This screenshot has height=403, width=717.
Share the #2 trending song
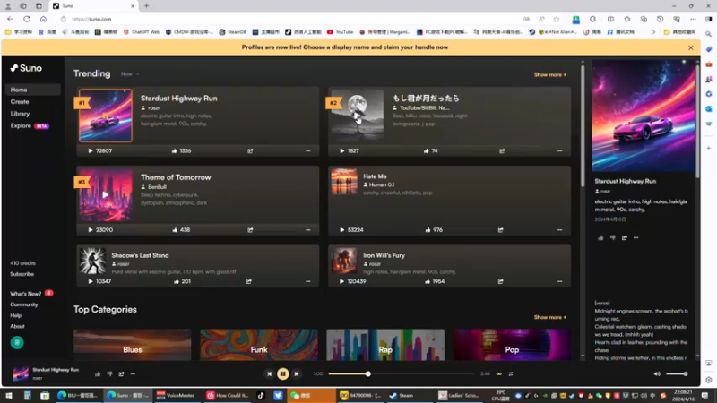(x=502, y=150)
